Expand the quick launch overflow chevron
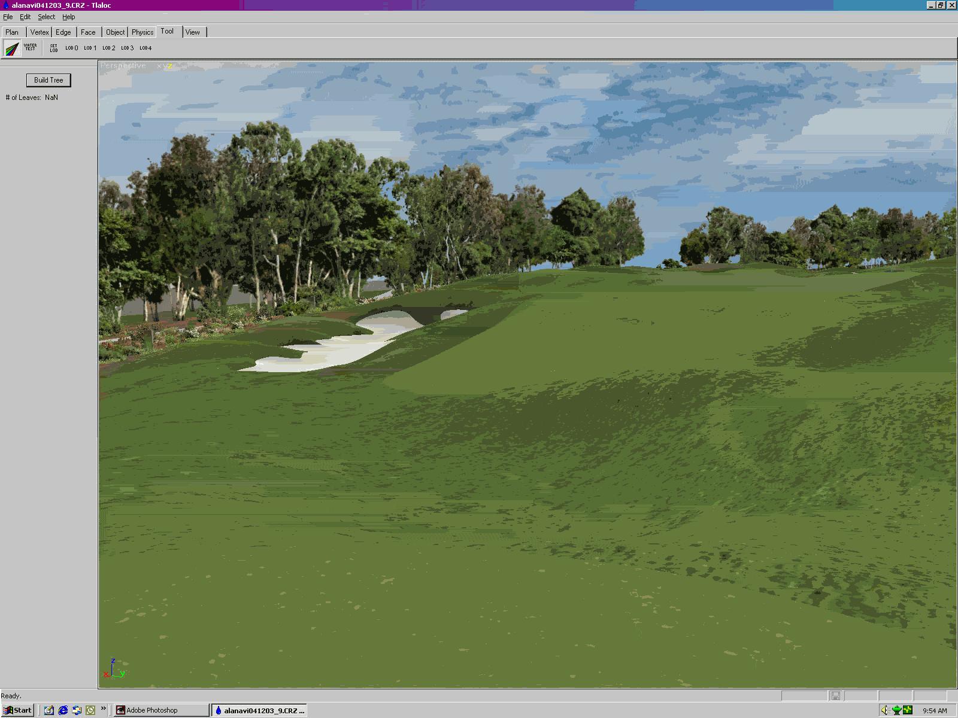This screenshot has height=718, width=958. [104, 709]
